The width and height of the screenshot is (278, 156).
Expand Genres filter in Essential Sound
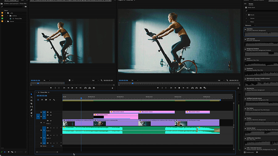[246, 18]
